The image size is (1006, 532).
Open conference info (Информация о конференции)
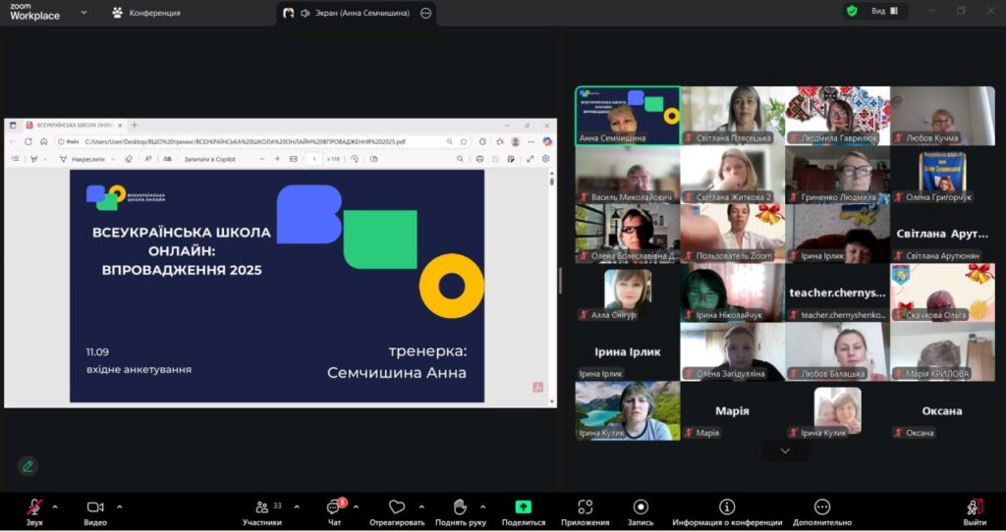pos(727,507)
